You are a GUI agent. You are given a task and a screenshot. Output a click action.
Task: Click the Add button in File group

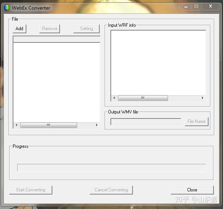coord(19,29)
